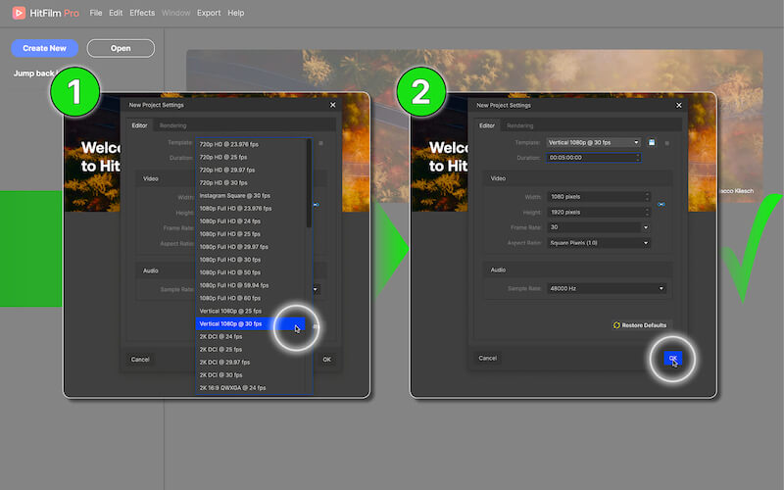Select 2K 16:9 QWXGA @ 24 fps template
The height and width of the screenshot is (490, 784).
point(251,388)
